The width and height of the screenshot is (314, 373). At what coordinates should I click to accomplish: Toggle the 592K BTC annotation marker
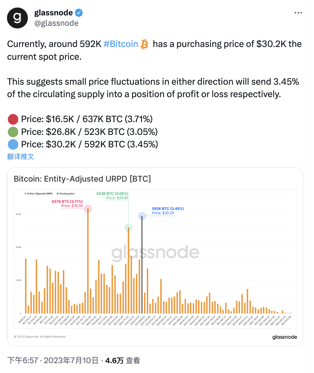pyautogui.click(x=142, y=216)
